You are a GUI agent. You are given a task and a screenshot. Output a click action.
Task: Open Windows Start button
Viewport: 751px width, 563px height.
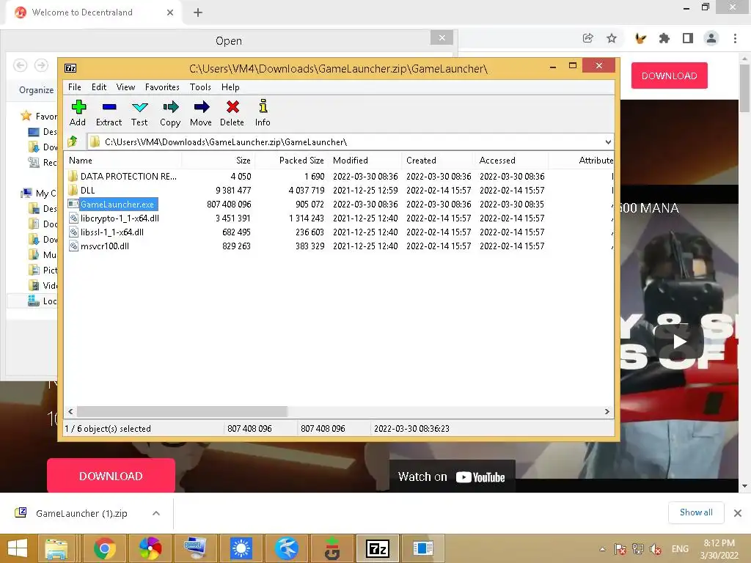pos(18,548)
